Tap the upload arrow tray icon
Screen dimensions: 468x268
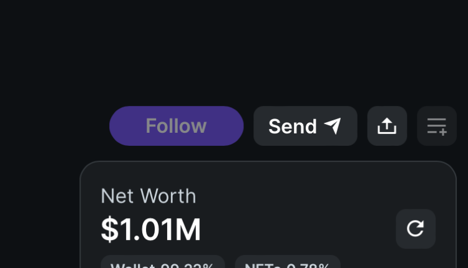[x=387, y=126]
